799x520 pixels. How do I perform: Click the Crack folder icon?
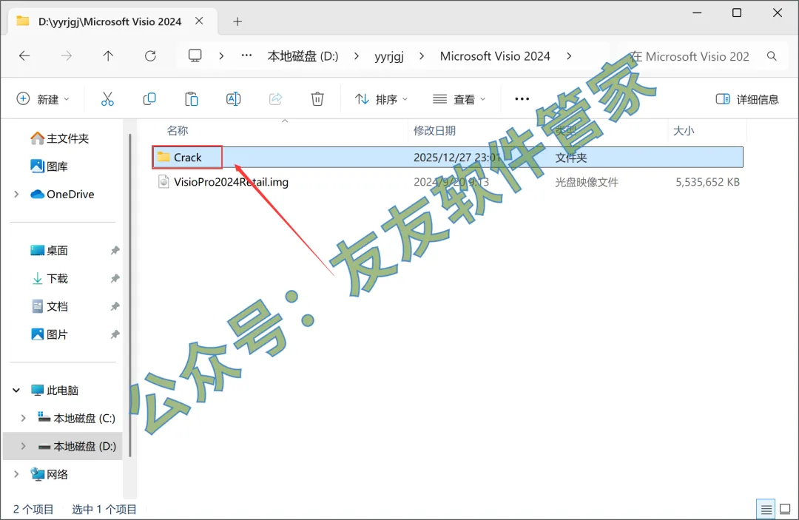coord(163,157)
